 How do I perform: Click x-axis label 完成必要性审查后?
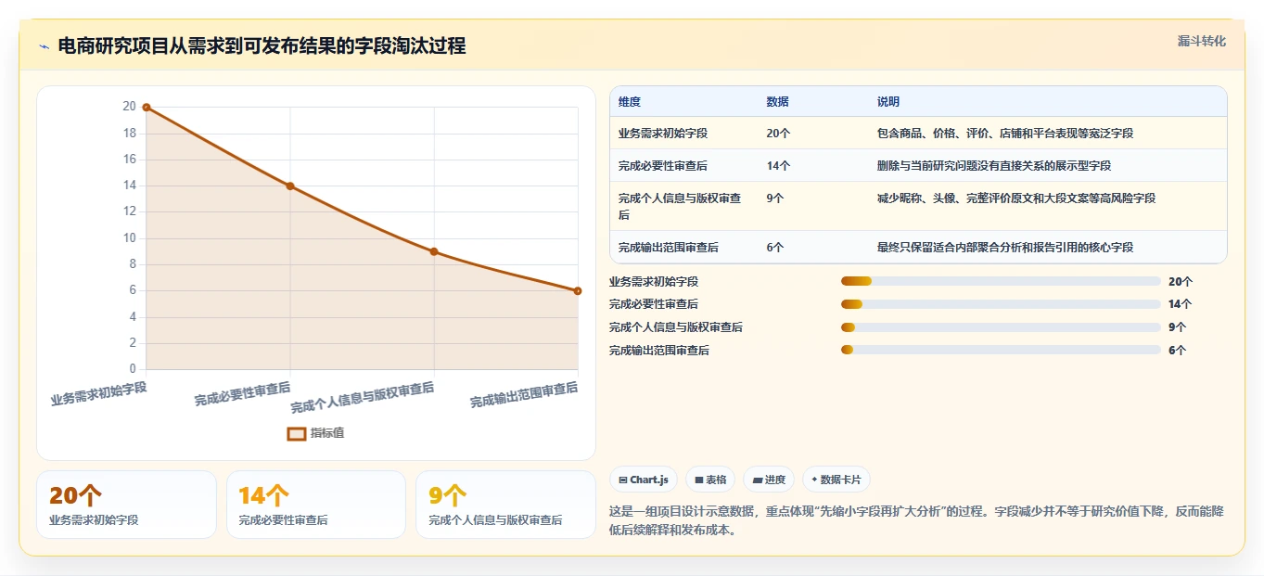point(243,394)
